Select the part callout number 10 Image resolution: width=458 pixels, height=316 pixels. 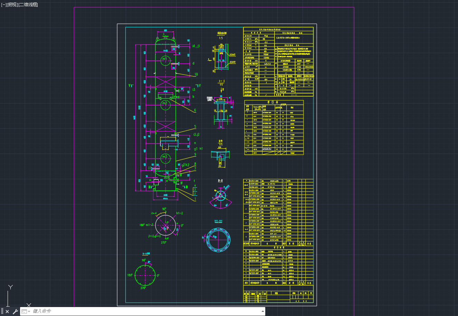tap(196, 74)
